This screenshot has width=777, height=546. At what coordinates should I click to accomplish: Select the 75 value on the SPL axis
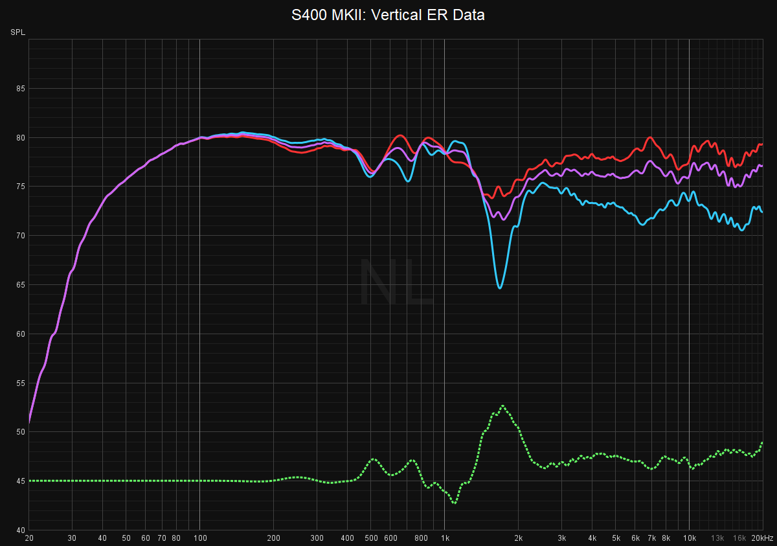[x=20, y=187]
